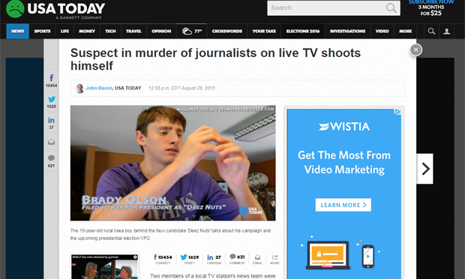Viewport: 465px width, 279px height.
Task: Email the article from the left sidebar
Action: [x=51, y=142]
